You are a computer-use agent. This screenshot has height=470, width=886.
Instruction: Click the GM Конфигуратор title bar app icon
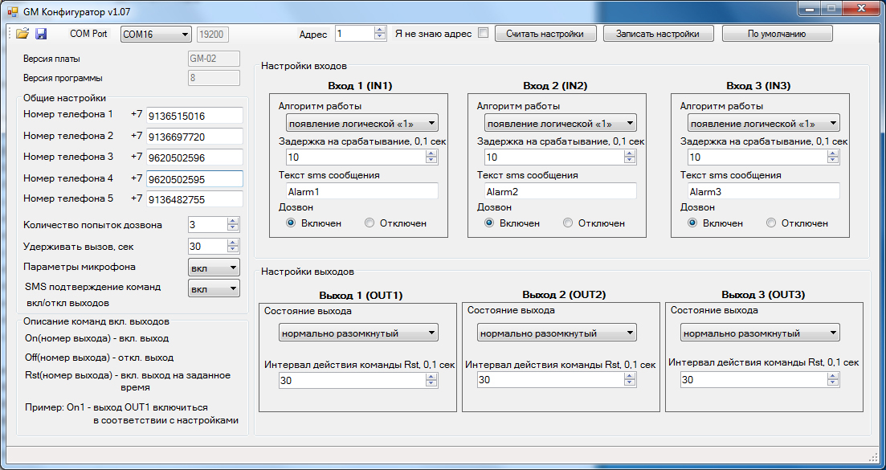coord(13,10)
